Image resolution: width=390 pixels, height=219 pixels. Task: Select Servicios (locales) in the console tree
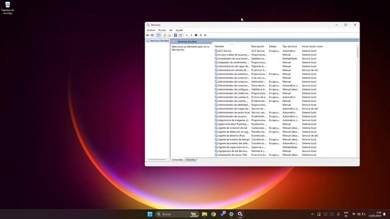[159, 41]
